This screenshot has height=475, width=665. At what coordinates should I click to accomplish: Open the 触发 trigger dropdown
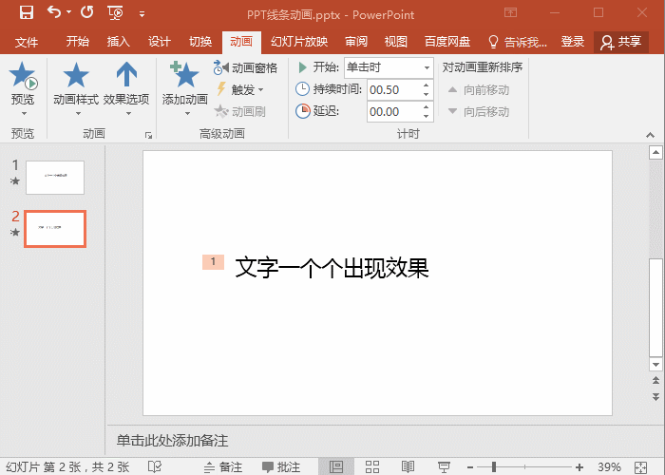tap(240, 89)
